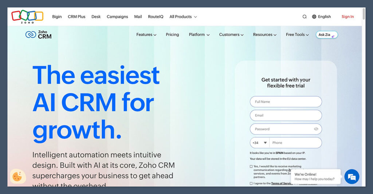Viewport: 373px width, 194px height.
Task: Toggle password visibility eye icon
Action: tap(316, 129)
